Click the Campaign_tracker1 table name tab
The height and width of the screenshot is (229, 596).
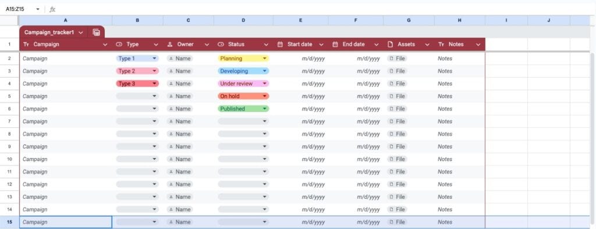pyautogui.click(x=49, y=33)
